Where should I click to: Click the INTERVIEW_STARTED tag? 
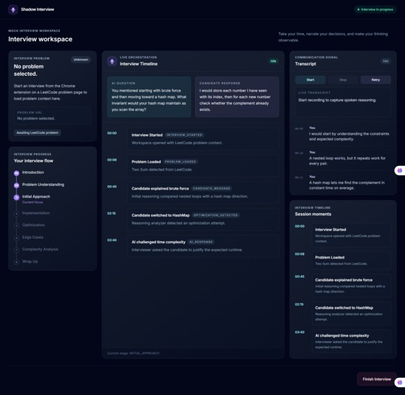[184, 135]
